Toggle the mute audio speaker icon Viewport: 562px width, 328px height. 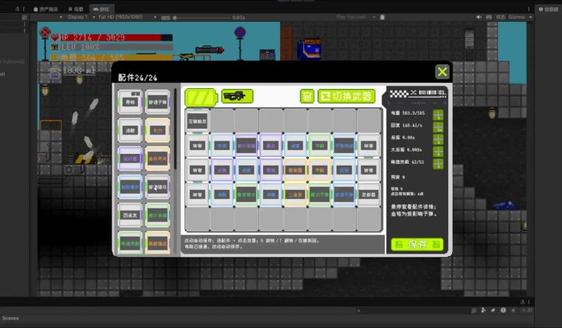tap(478, 17)
